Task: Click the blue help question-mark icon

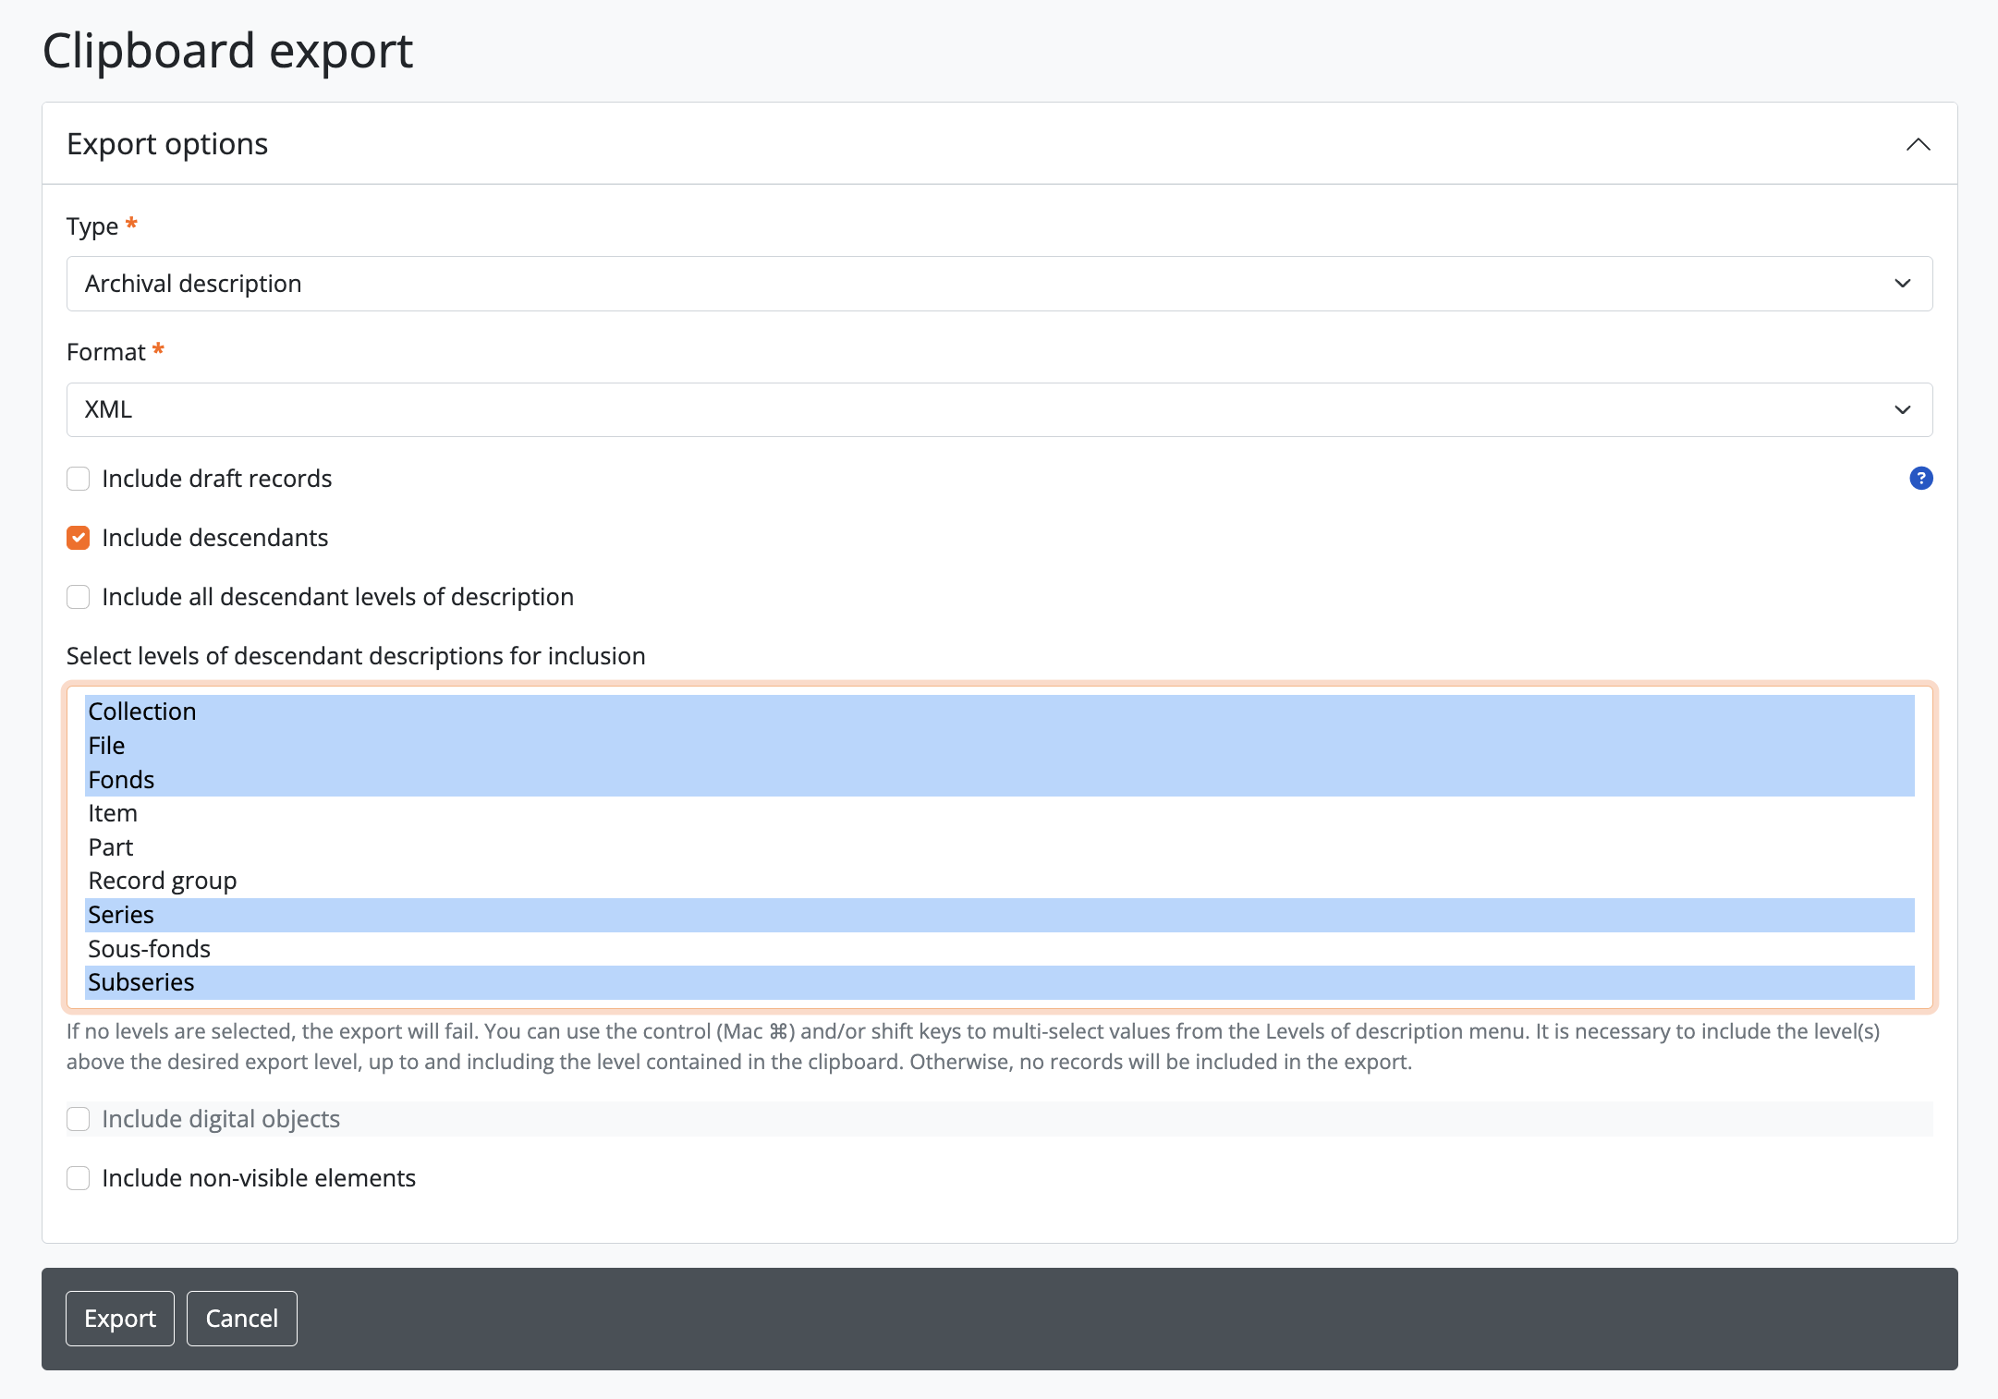Action: pyautogui.click(x=1920, y=478)
